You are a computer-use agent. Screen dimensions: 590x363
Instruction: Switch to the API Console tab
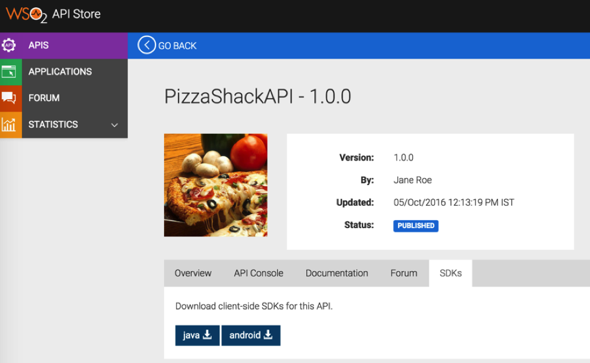point(258,273)
